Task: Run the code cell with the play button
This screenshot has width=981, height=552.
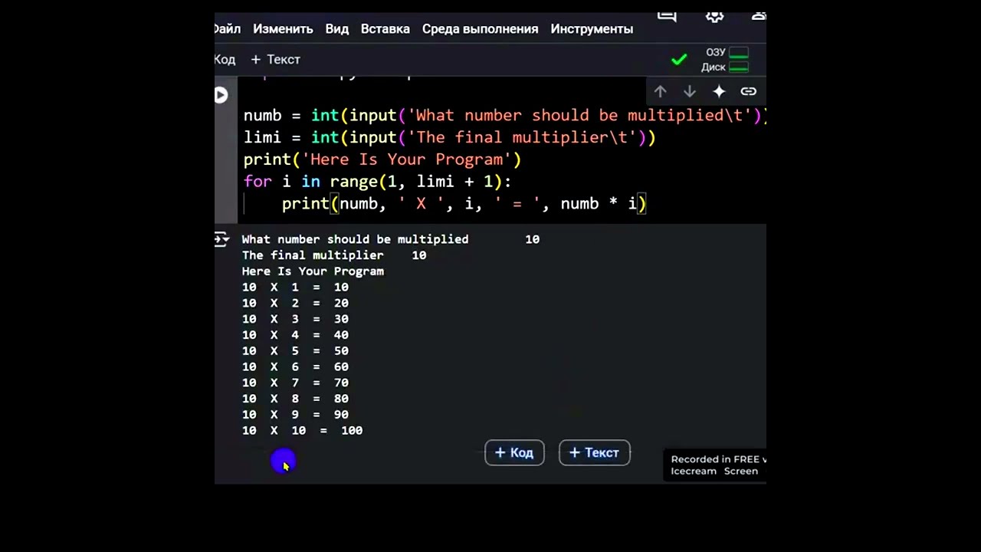Action: coord(221,95)
